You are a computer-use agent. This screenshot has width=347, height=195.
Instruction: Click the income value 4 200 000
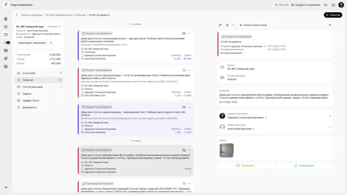(x=55, y=55)
